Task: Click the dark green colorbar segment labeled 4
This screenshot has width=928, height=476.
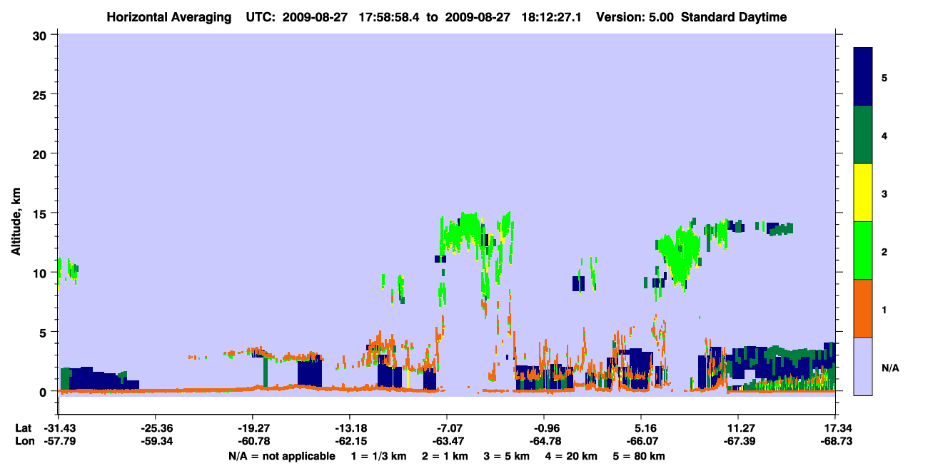Action: tap(863, 135)
